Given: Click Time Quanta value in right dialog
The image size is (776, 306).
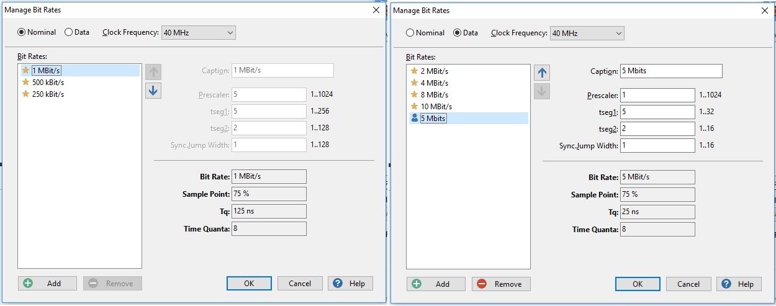Looking at the screenshot, I should tap(657, 229).
